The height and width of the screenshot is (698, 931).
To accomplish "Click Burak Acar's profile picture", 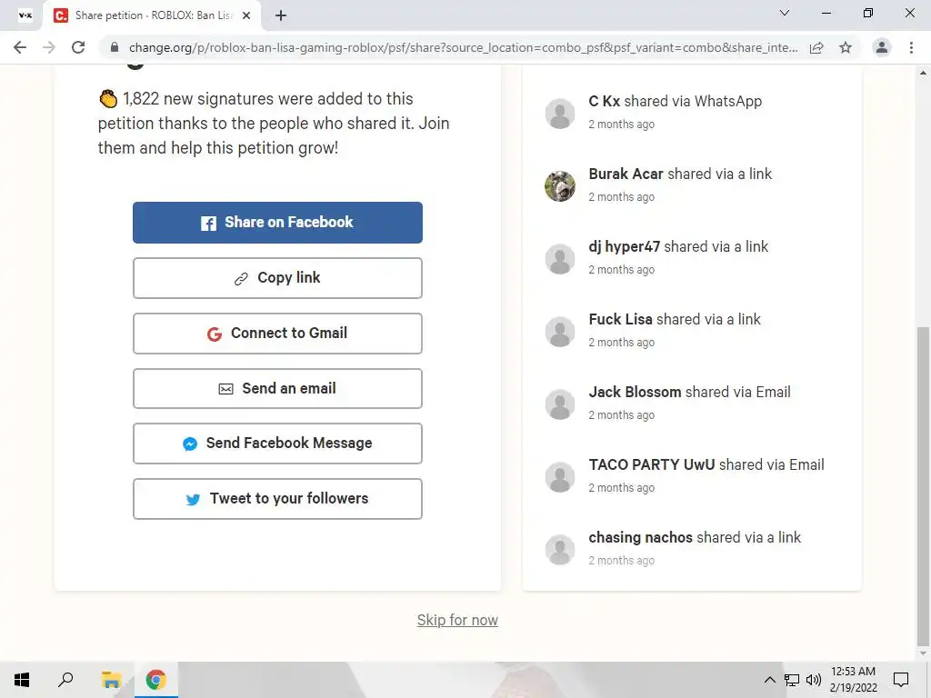I will pos(560,186).
